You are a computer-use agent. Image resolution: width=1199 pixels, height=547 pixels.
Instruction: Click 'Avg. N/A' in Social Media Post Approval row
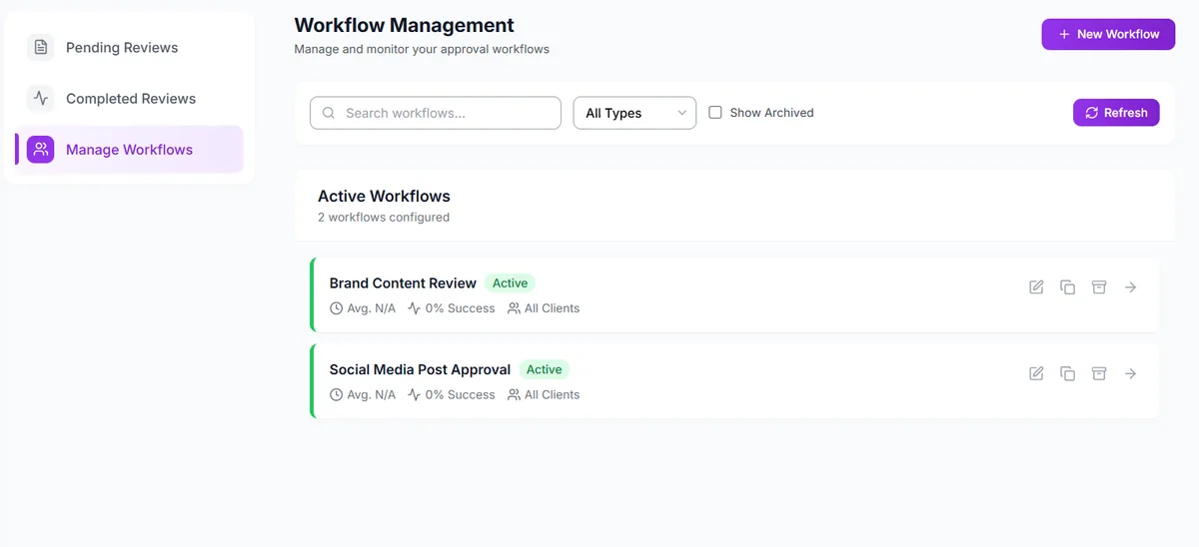coord(371,394)
